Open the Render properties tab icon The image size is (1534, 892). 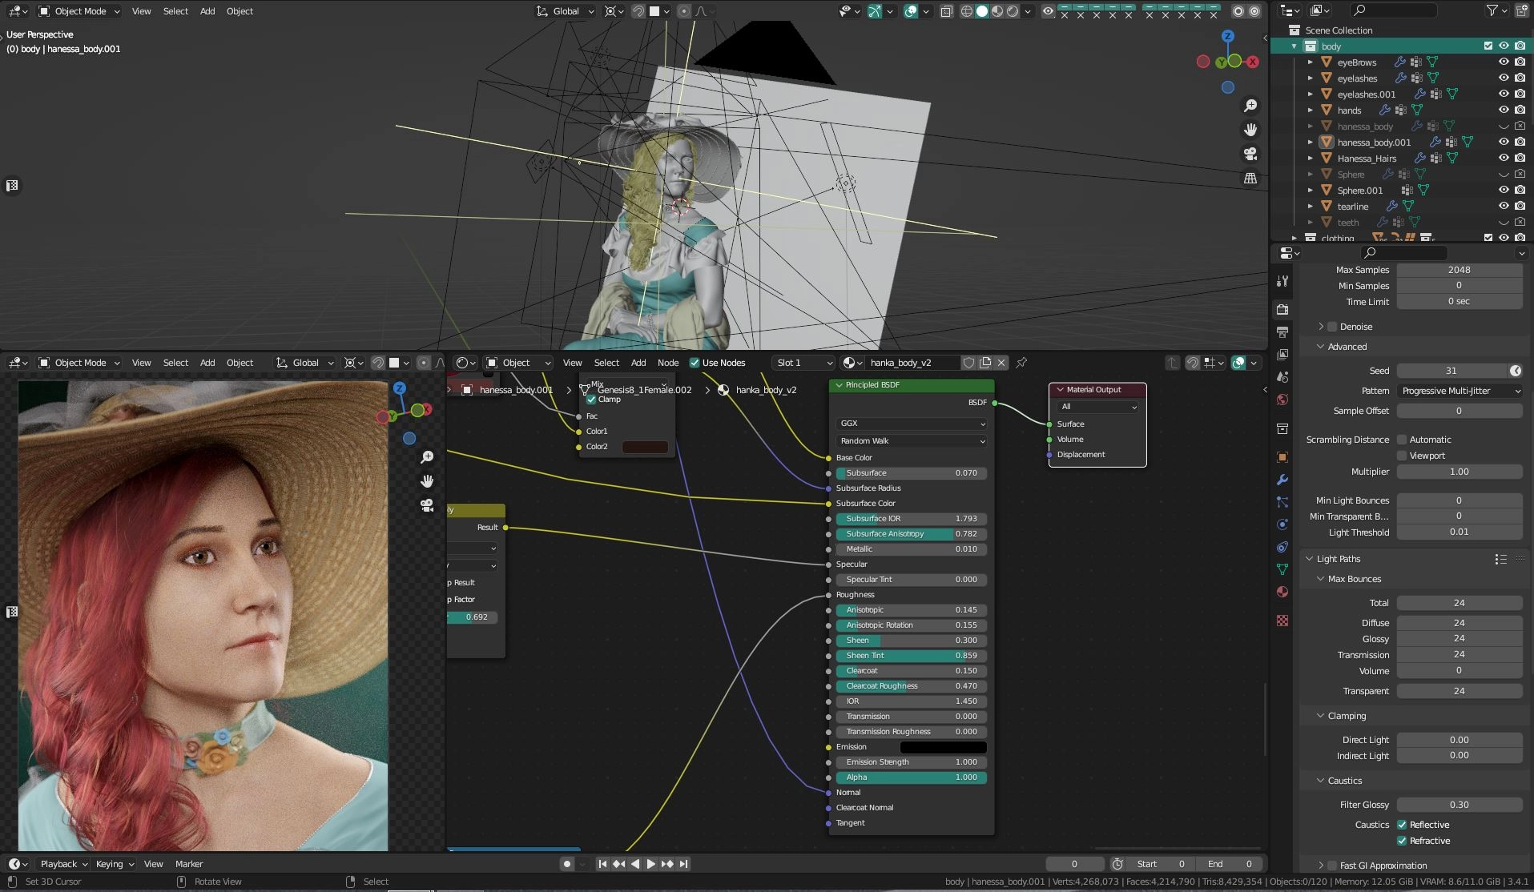(x=1282, y=309)
